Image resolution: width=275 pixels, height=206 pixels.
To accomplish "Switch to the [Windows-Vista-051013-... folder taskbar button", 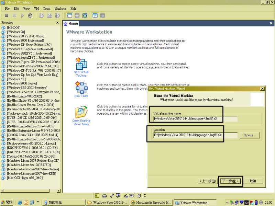I will (x=108, y=203).
